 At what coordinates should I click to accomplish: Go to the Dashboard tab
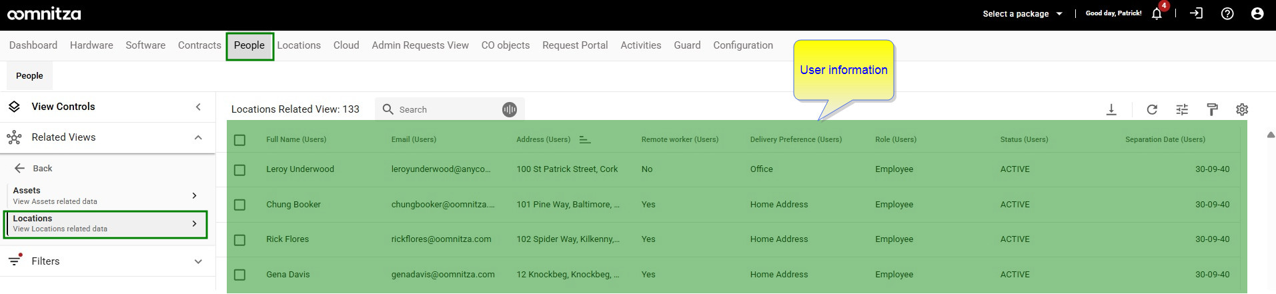(x=33, y=45)
